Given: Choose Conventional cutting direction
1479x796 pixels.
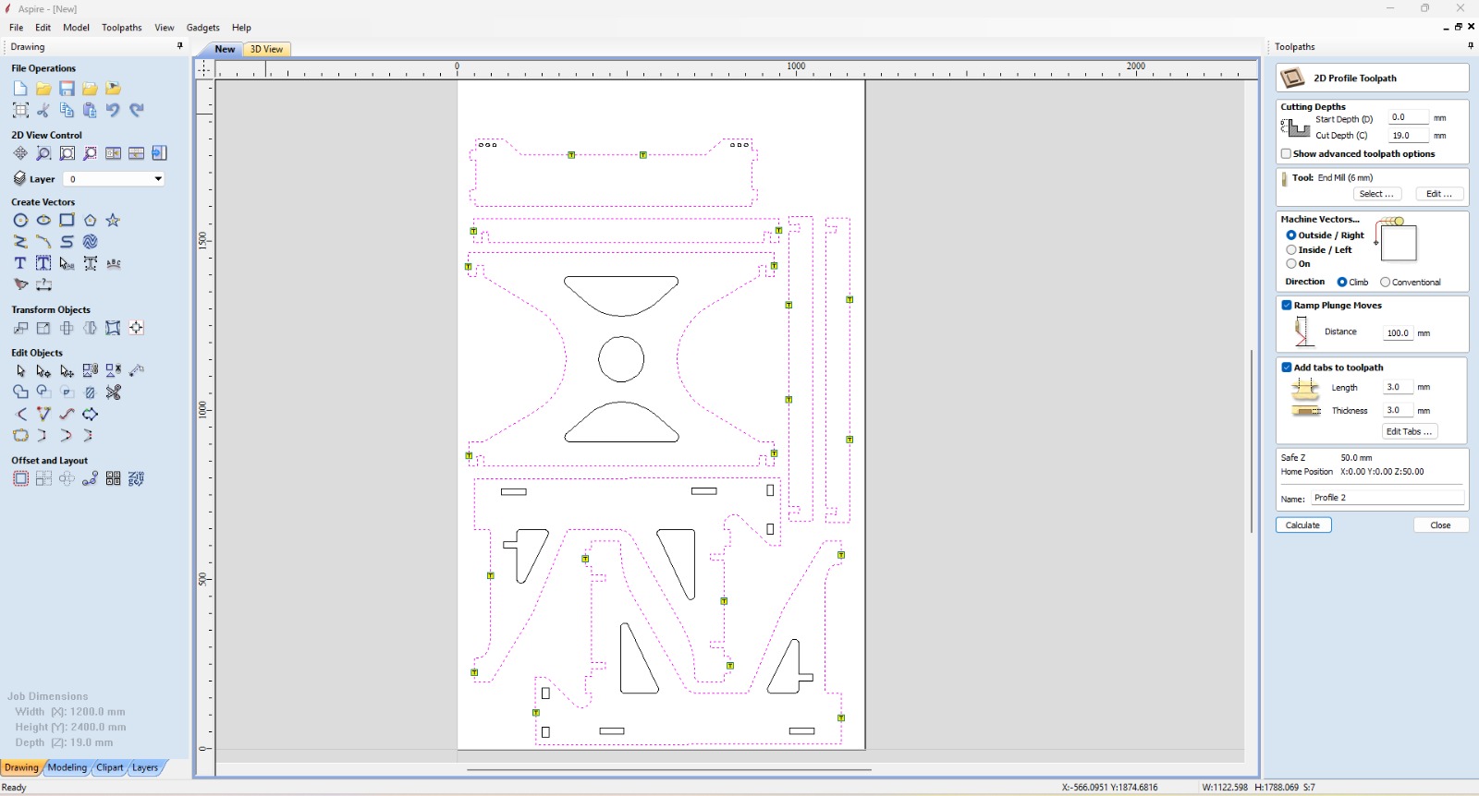Looking at the screenshot, I should point(1385,283).
